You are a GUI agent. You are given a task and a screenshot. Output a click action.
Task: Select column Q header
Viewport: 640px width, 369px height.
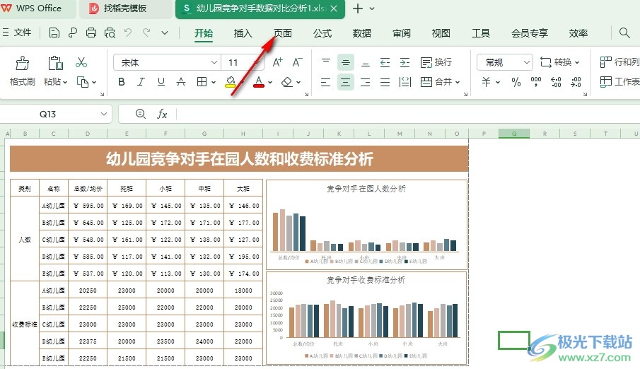(x=514, y=134)
